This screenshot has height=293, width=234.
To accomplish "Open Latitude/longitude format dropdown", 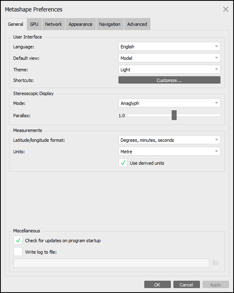I will (x=169, y=140).
